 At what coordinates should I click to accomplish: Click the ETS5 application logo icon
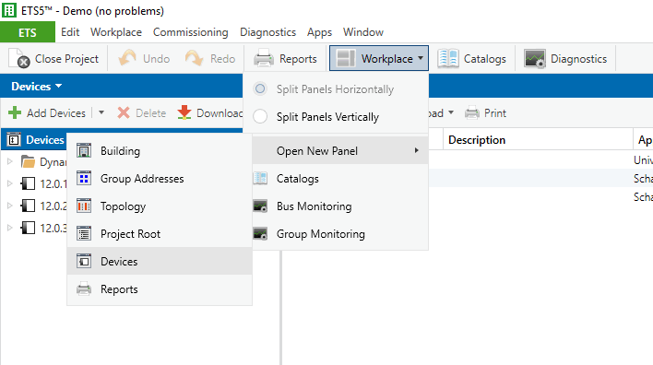point(9,10)
